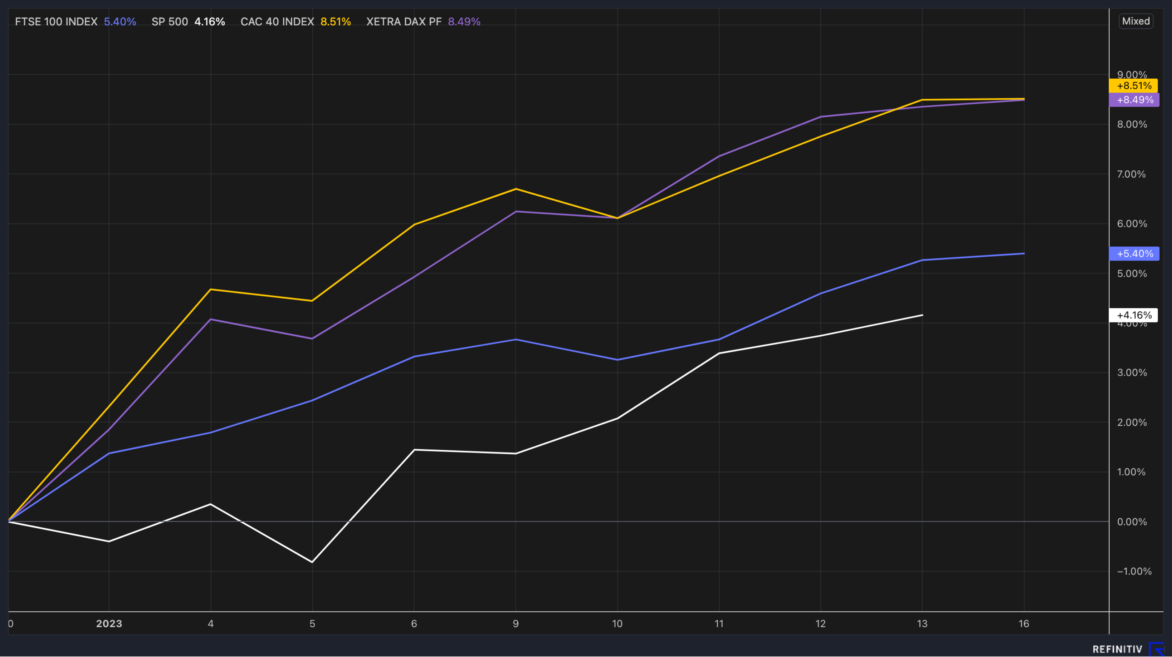Click the blue +5.40% price tag
Image resolution: width=1172 pixels, height=657 pixels.
[x=1134, y=254]
